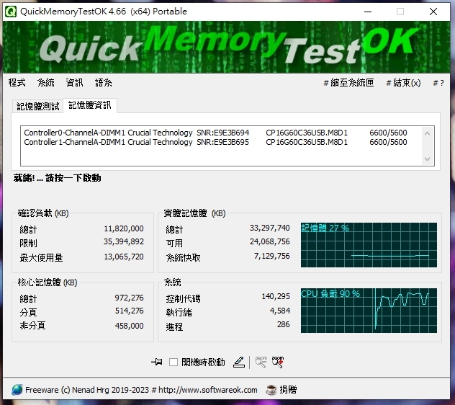
Task: Click available memory value 24,068,756
Action: coord(270,241)
